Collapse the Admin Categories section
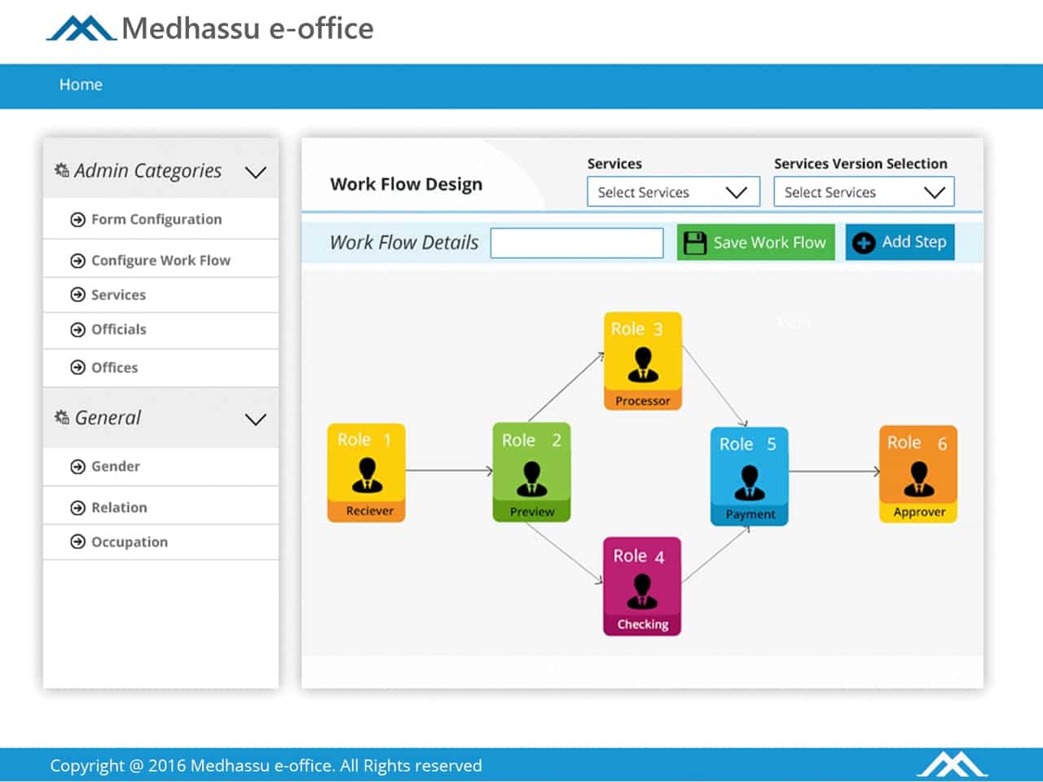 coord(255,172)
